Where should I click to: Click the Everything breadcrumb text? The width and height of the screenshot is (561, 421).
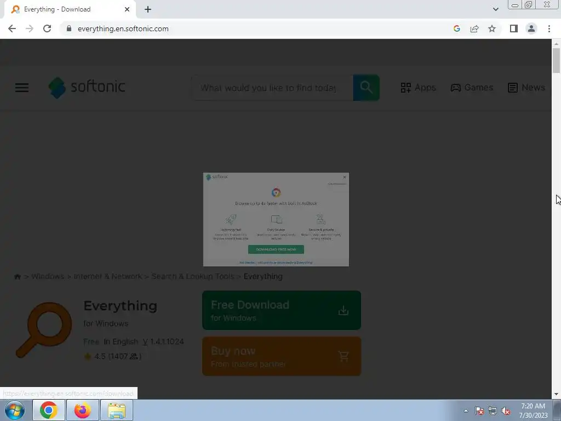(263, 276)
